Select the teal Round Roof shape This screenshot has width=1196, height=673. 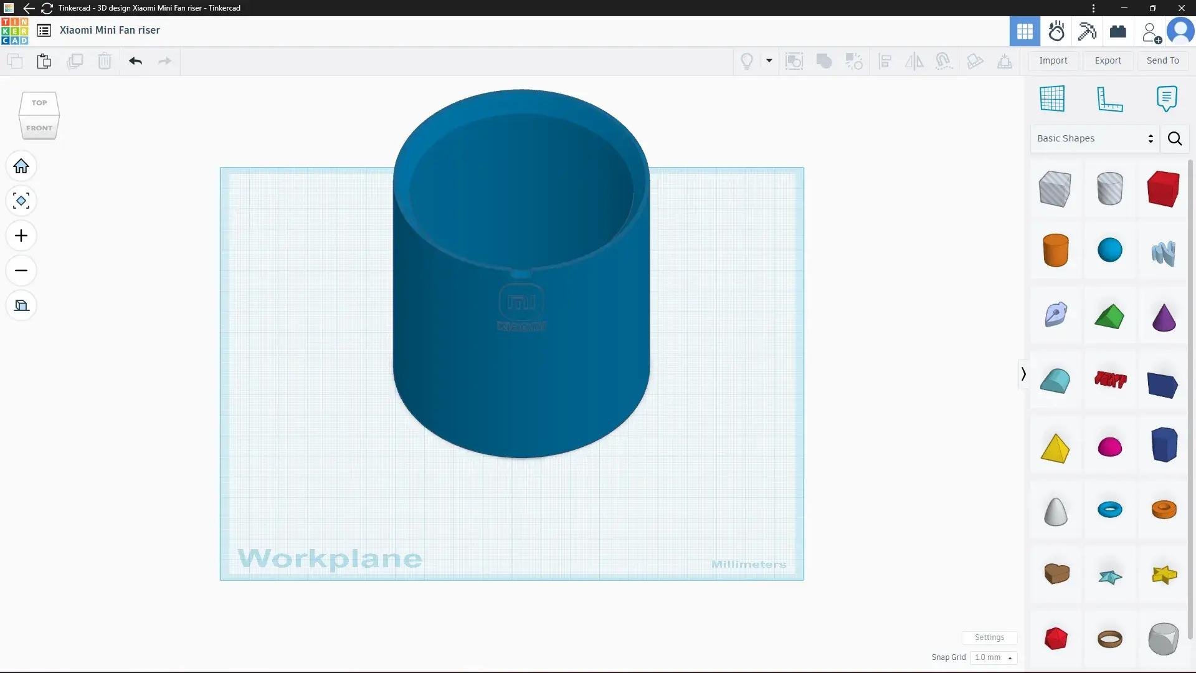[x=1055, y=381]
